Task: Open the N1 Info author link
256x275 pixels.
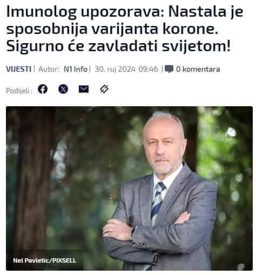Action: 76,69
